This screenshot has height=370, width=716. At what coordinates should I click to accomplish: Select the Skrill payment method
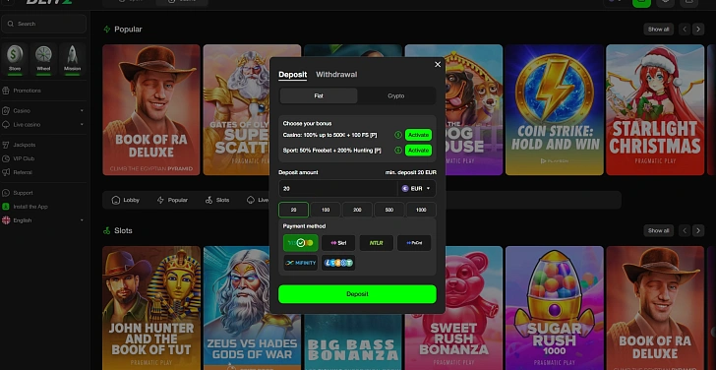[338, 243]
